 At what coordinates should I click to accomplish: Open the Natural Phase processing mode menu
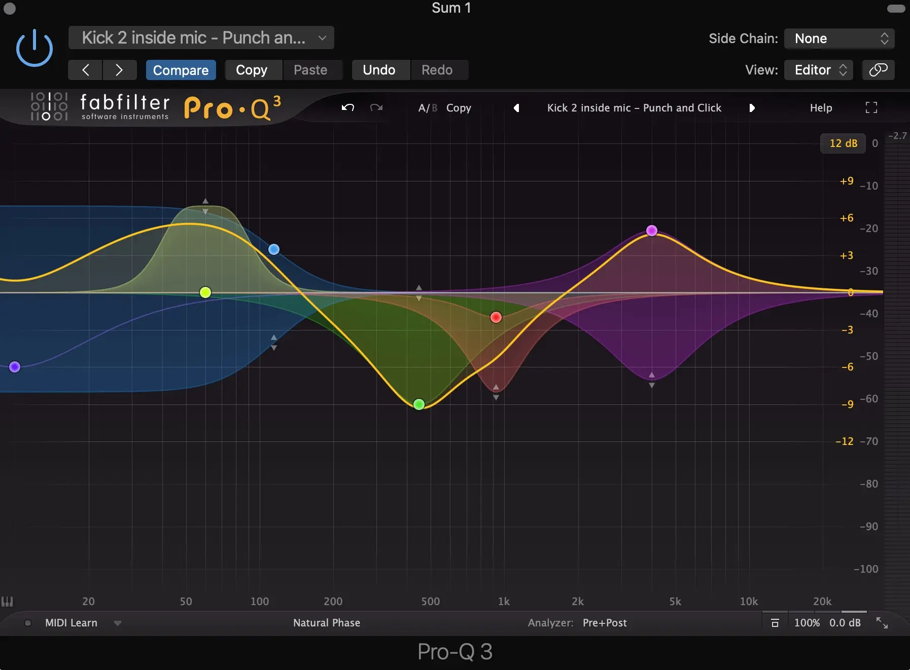pyautogui.click(x=327, y=623)
